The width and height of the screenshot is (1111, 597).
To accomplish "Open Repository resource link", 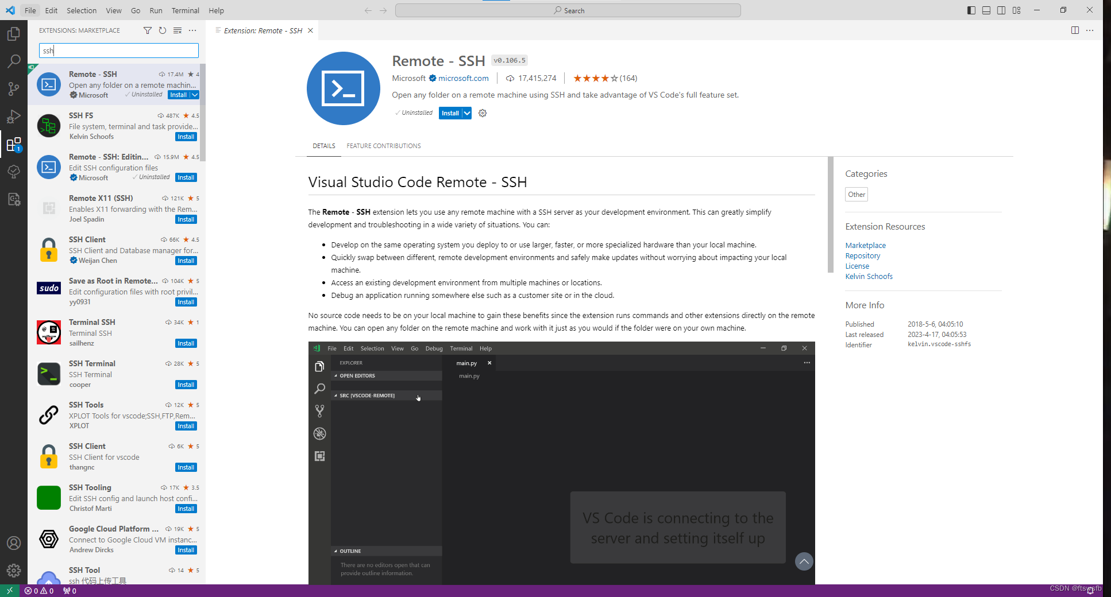I will [863, 255].
